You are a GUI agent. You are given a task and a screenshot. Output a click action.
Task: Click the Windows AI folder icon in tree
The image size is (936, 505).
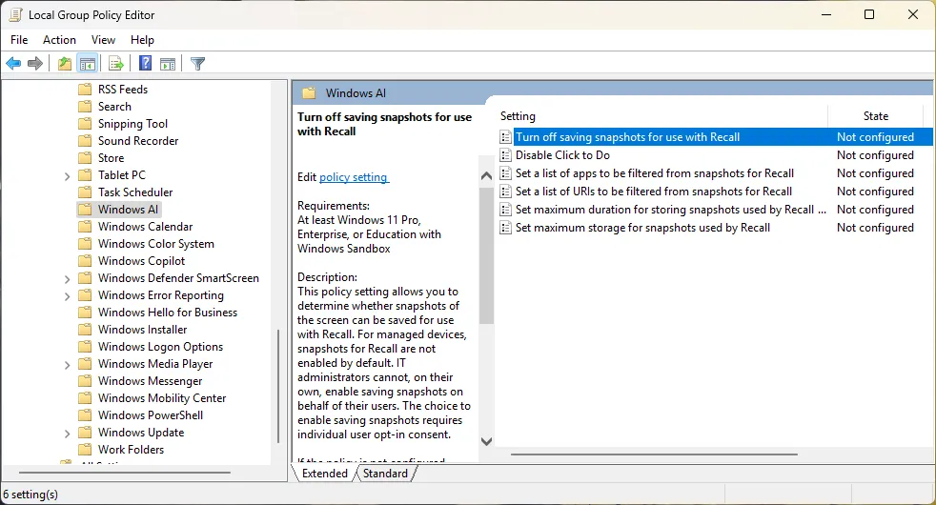click(86, 210)
